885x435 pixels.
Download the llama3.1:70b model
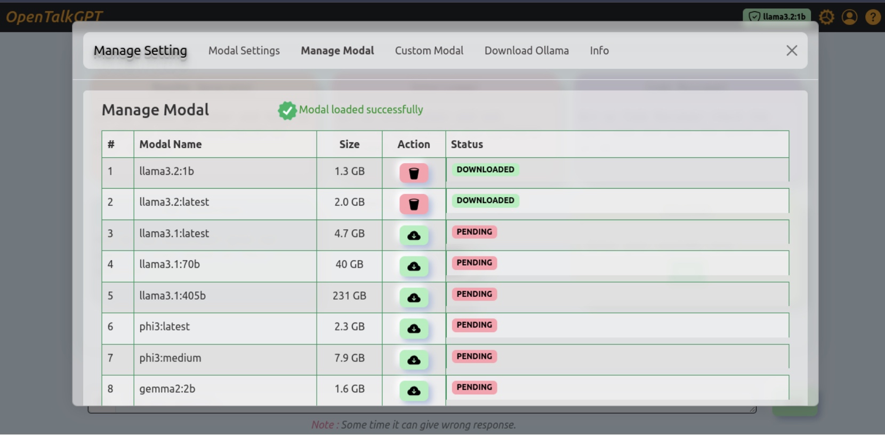coord(414,267)
